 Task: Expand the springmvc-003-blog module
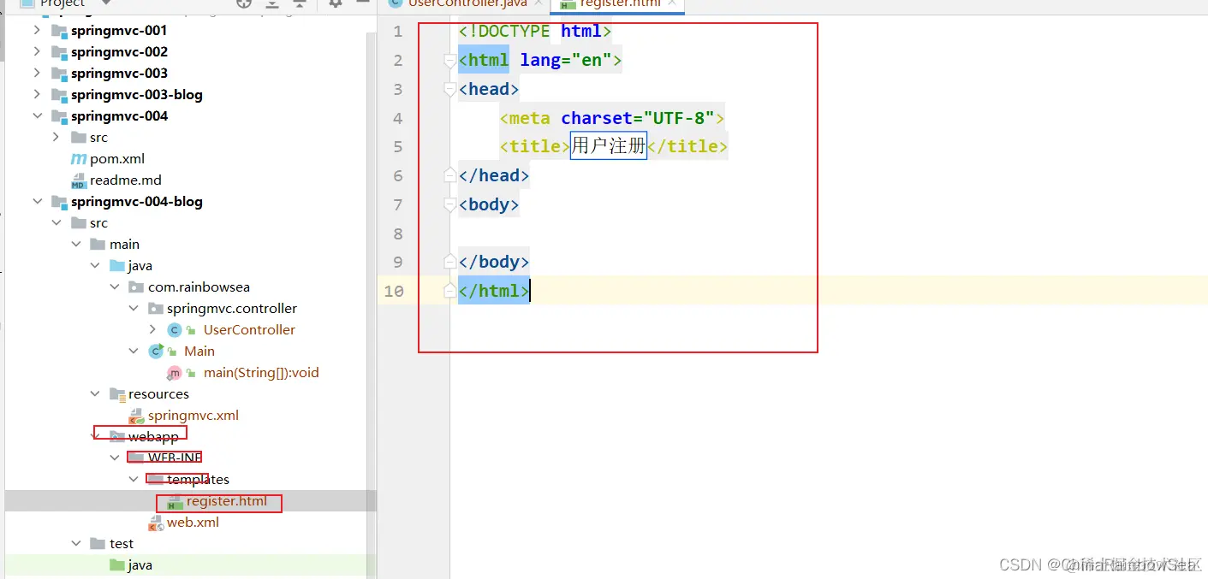click(x=37, y=94)
